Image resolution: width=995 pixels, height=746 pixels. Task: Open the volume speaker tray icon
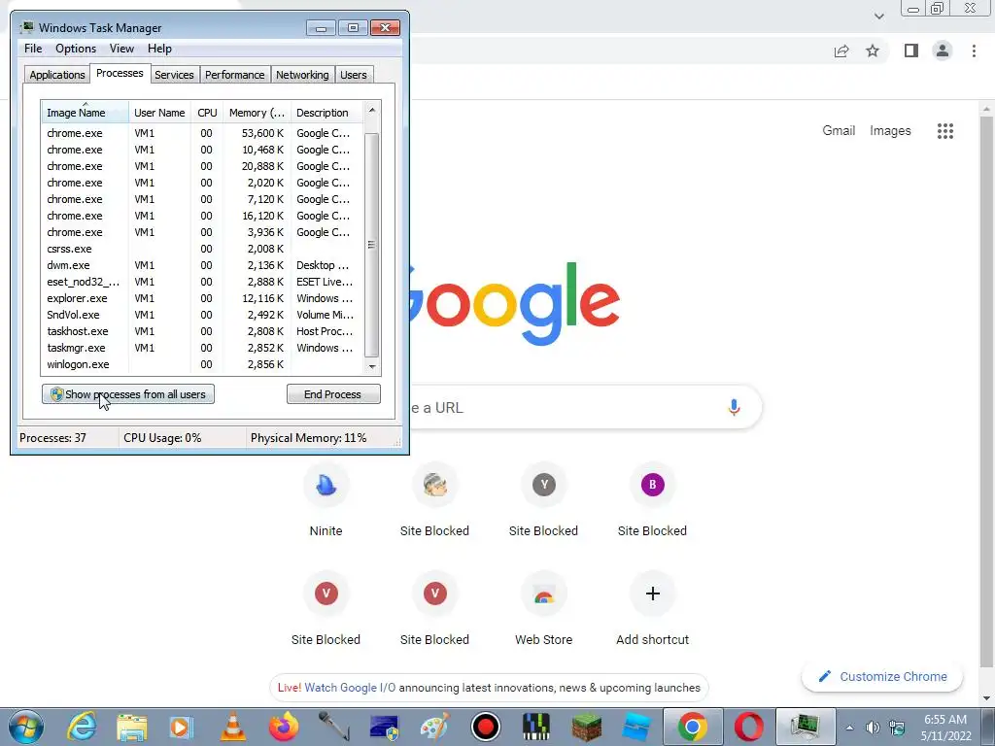(x=874, y=728)
